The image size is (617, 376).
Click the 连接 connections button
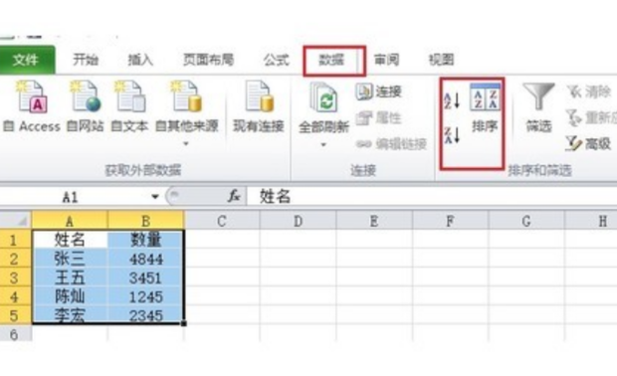[379, 92]
